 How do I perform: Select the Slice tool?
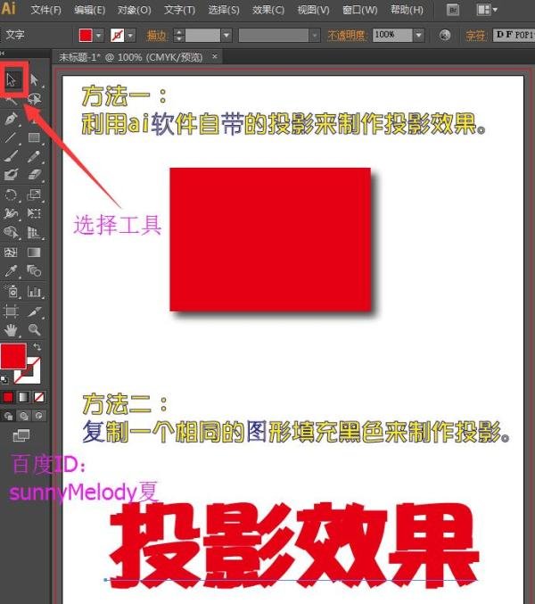coord(34,310)
